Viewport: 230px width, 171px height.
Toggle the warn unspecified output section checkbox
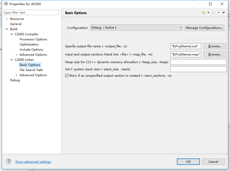tap(67, 76)
